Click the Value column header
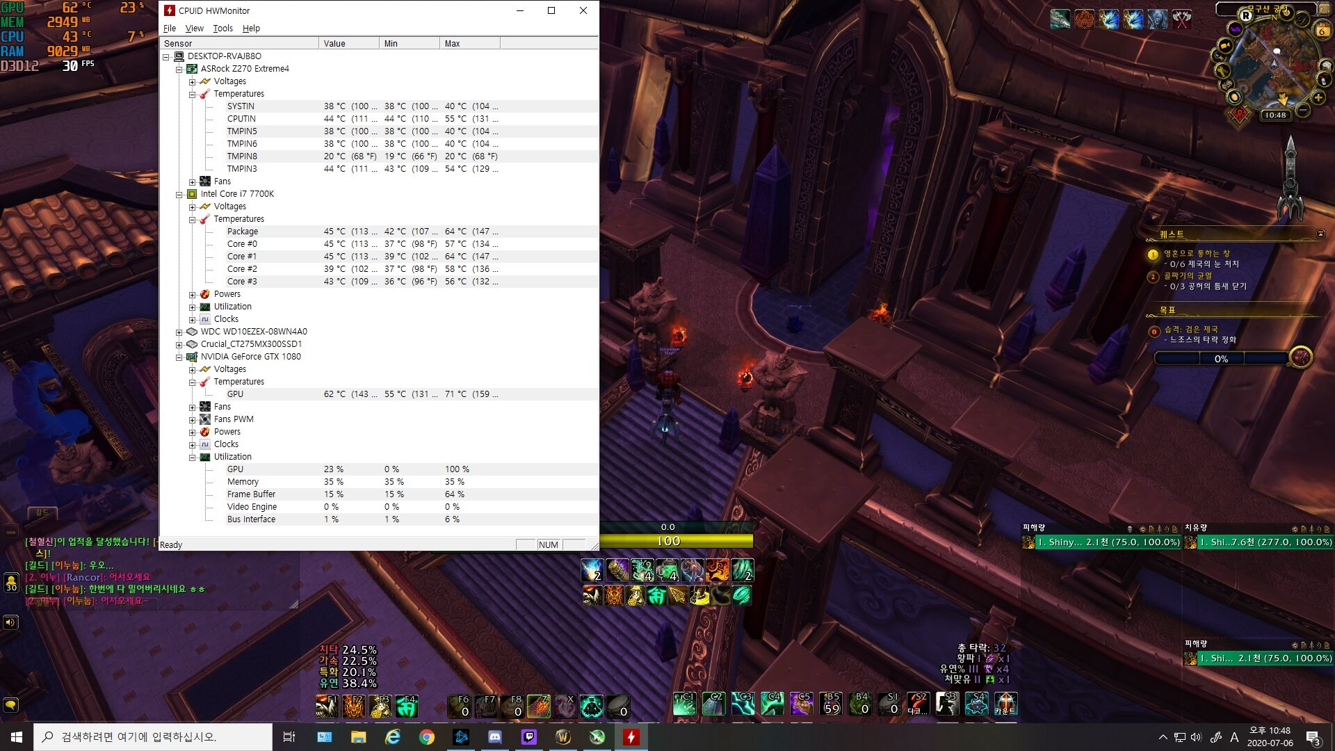This screenshot has width=1335, height=751. (x=349, y=43)
